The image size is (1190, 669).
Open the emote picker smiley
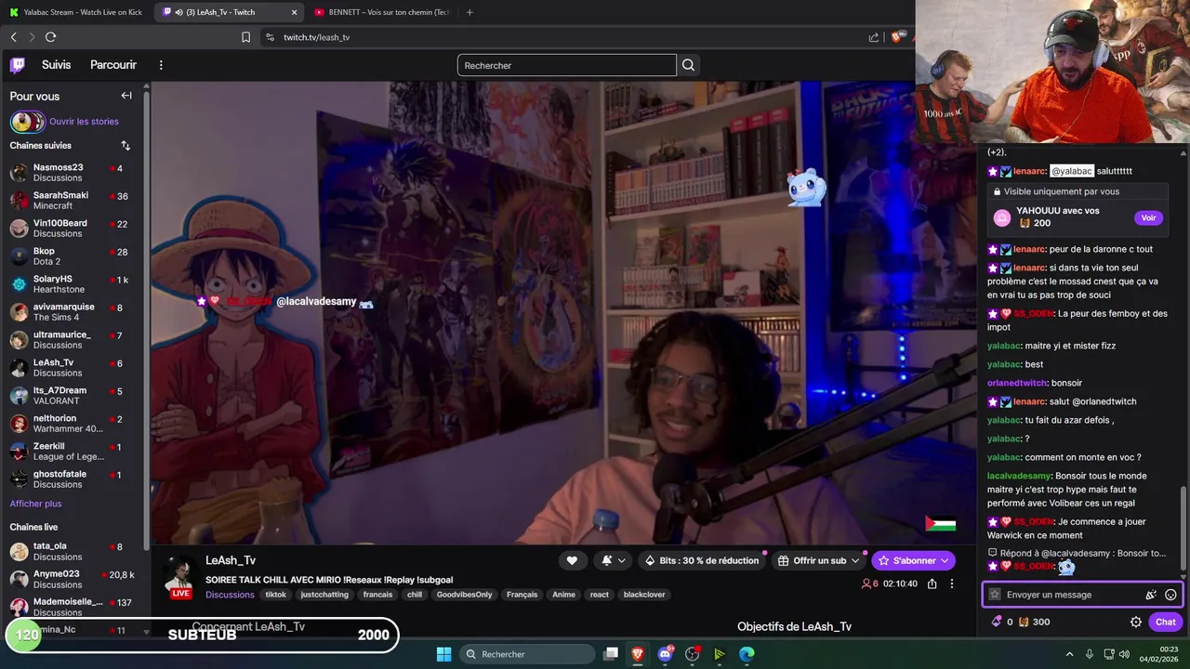tap(1170, 595)
